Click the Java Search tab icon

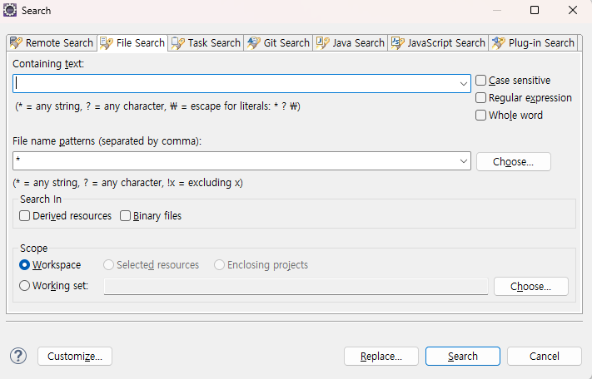(322, 43)
